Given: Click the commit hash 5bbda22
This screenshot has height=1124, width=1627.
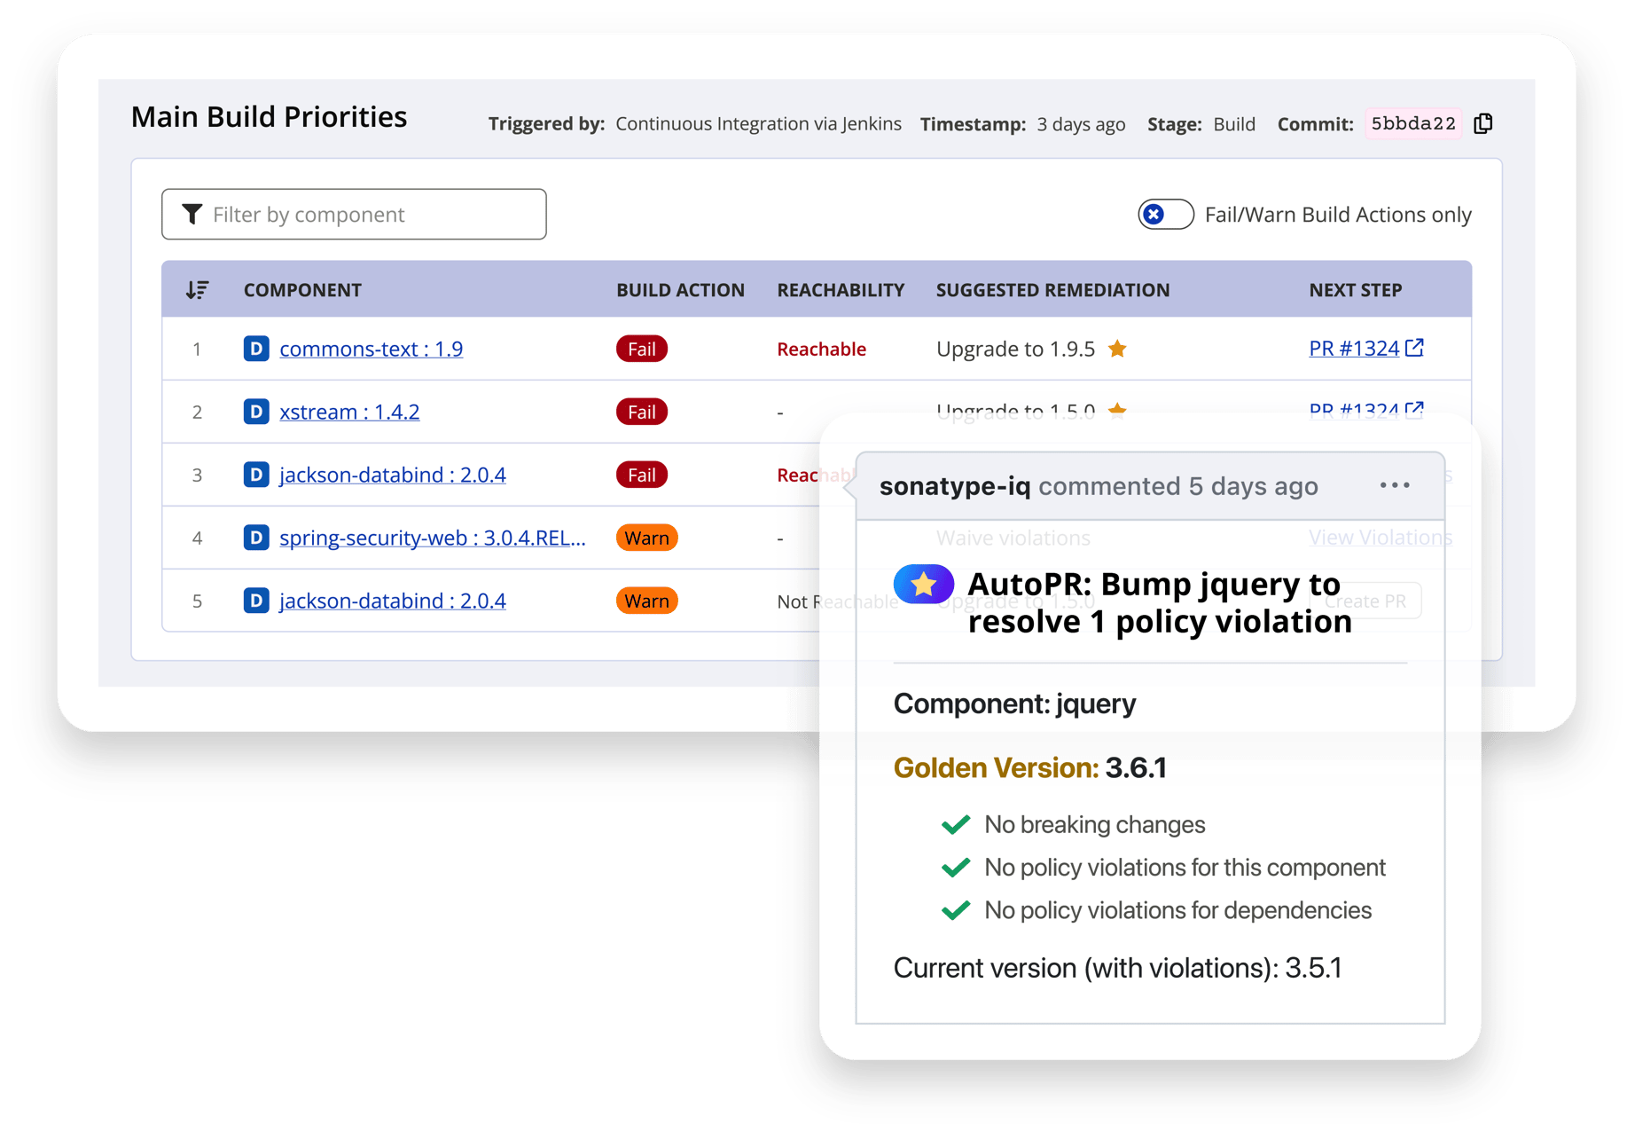Looking at the screenshot, I should (x=1413, y=123).
